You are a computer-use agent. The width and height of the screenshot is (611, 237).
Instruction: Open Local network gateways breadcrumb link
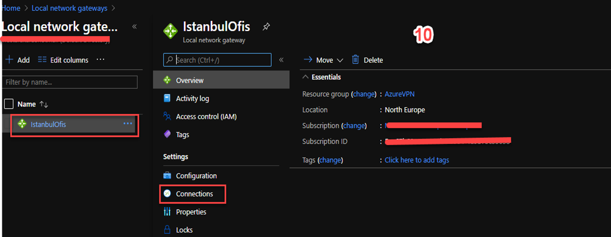point(70,8)
